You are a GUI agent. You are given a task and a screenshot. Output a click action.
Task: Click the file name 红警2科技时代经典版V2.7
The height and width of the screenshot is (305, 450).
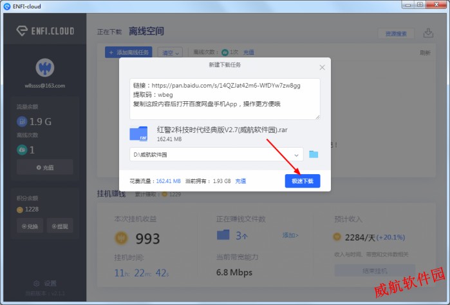pyautogui.click(x=222, y=130)
